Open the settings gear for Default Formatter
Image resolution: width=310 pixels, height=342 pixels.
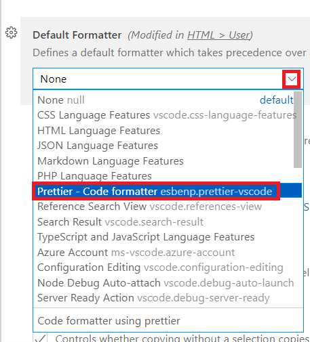coord(11,33)
